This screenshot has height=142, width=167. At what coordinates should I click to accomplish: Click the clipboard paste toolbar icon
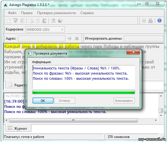45,21
